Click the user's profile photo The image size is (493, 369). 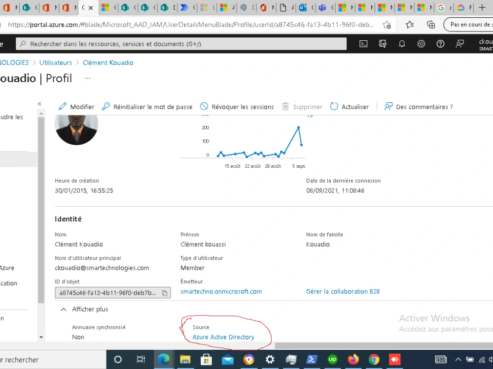[76, 130]
